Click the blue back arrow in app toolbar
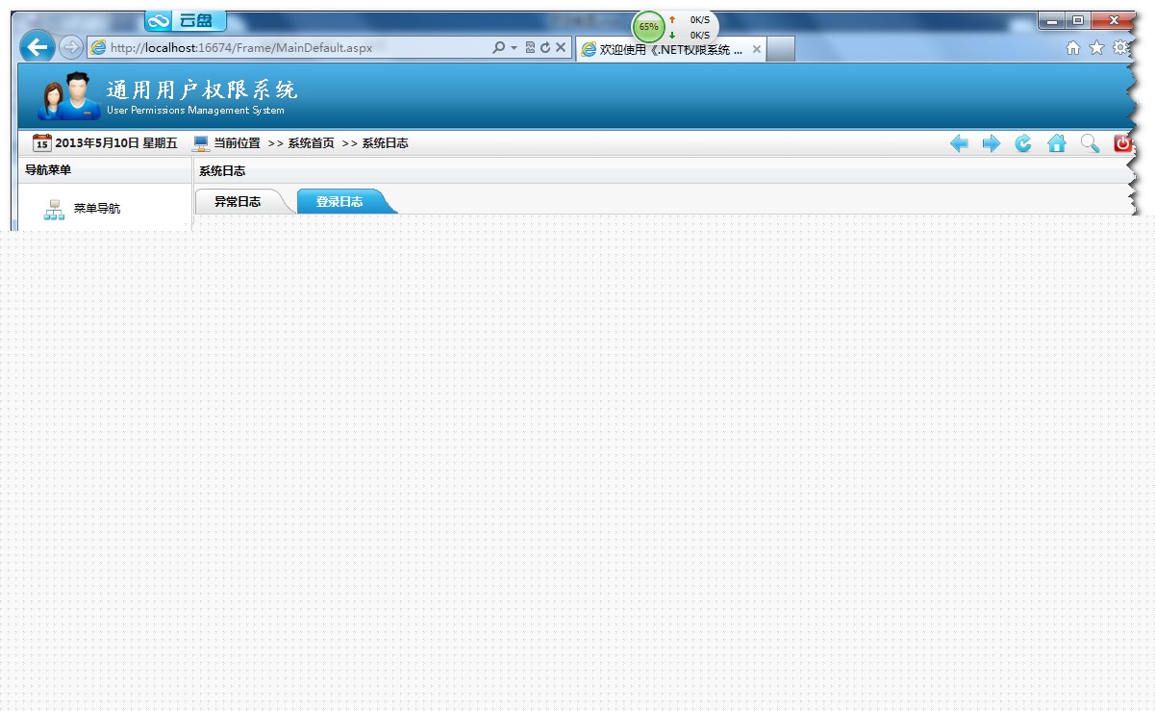The width and height of the screenshot is (1155, 711). [959, 143]
